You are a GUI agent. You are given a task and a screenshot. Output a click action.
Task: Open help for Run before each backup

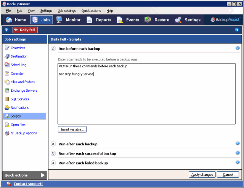point(238,48)
